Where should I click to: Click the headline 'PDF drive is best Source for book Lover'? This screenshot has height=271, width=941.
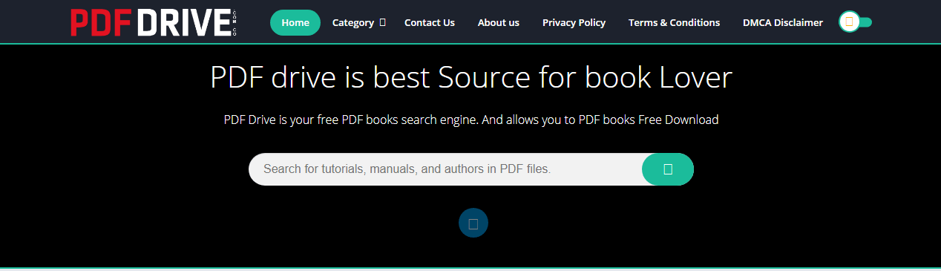pos(471,78)
